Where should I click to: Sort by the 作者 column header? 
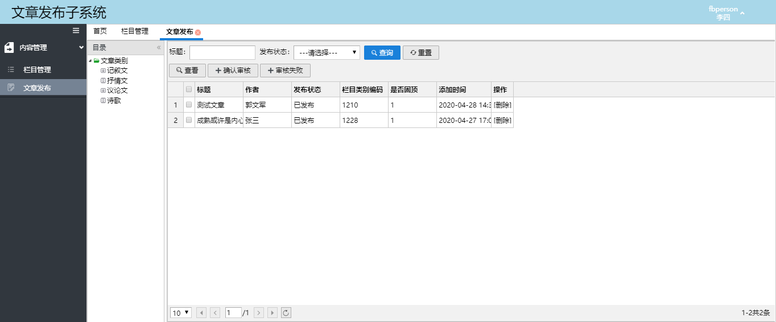point(267,89)
